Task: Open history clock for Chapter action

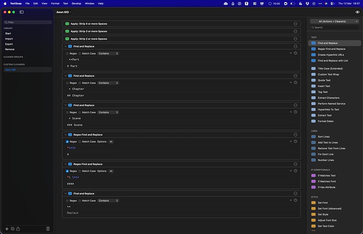Action: pyautogui.click(x=296, y=82)
